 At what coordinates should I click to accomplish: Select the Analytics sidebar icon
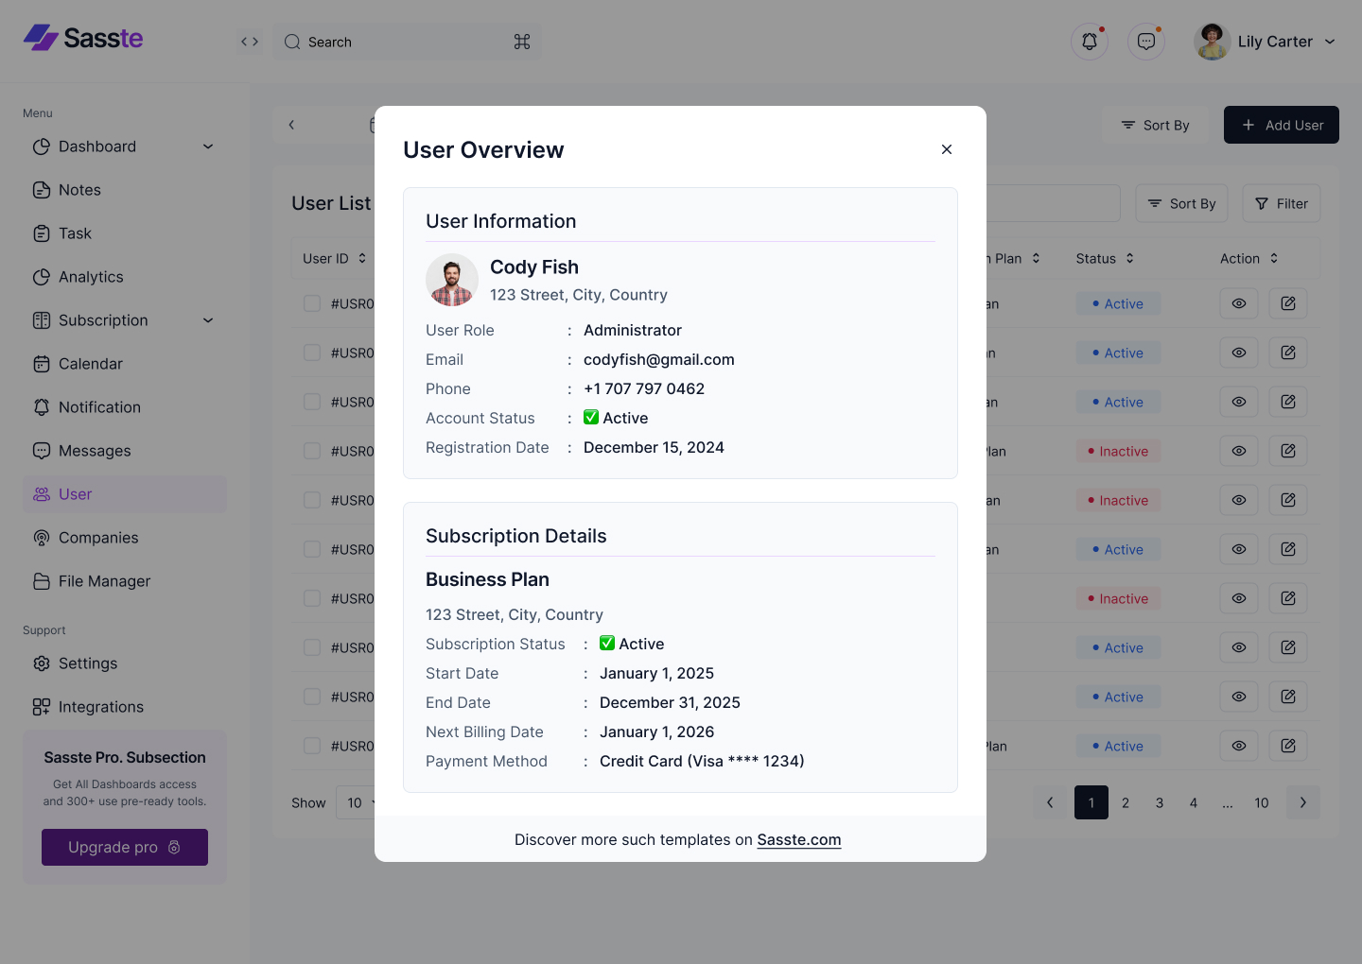[42, 277]
